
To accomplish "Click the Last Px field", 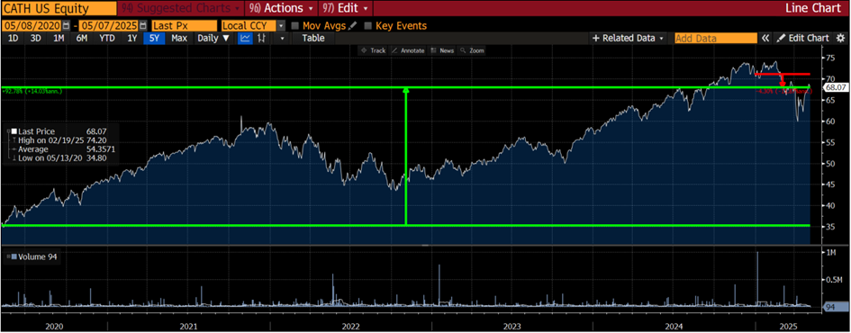I will [184, 25].
